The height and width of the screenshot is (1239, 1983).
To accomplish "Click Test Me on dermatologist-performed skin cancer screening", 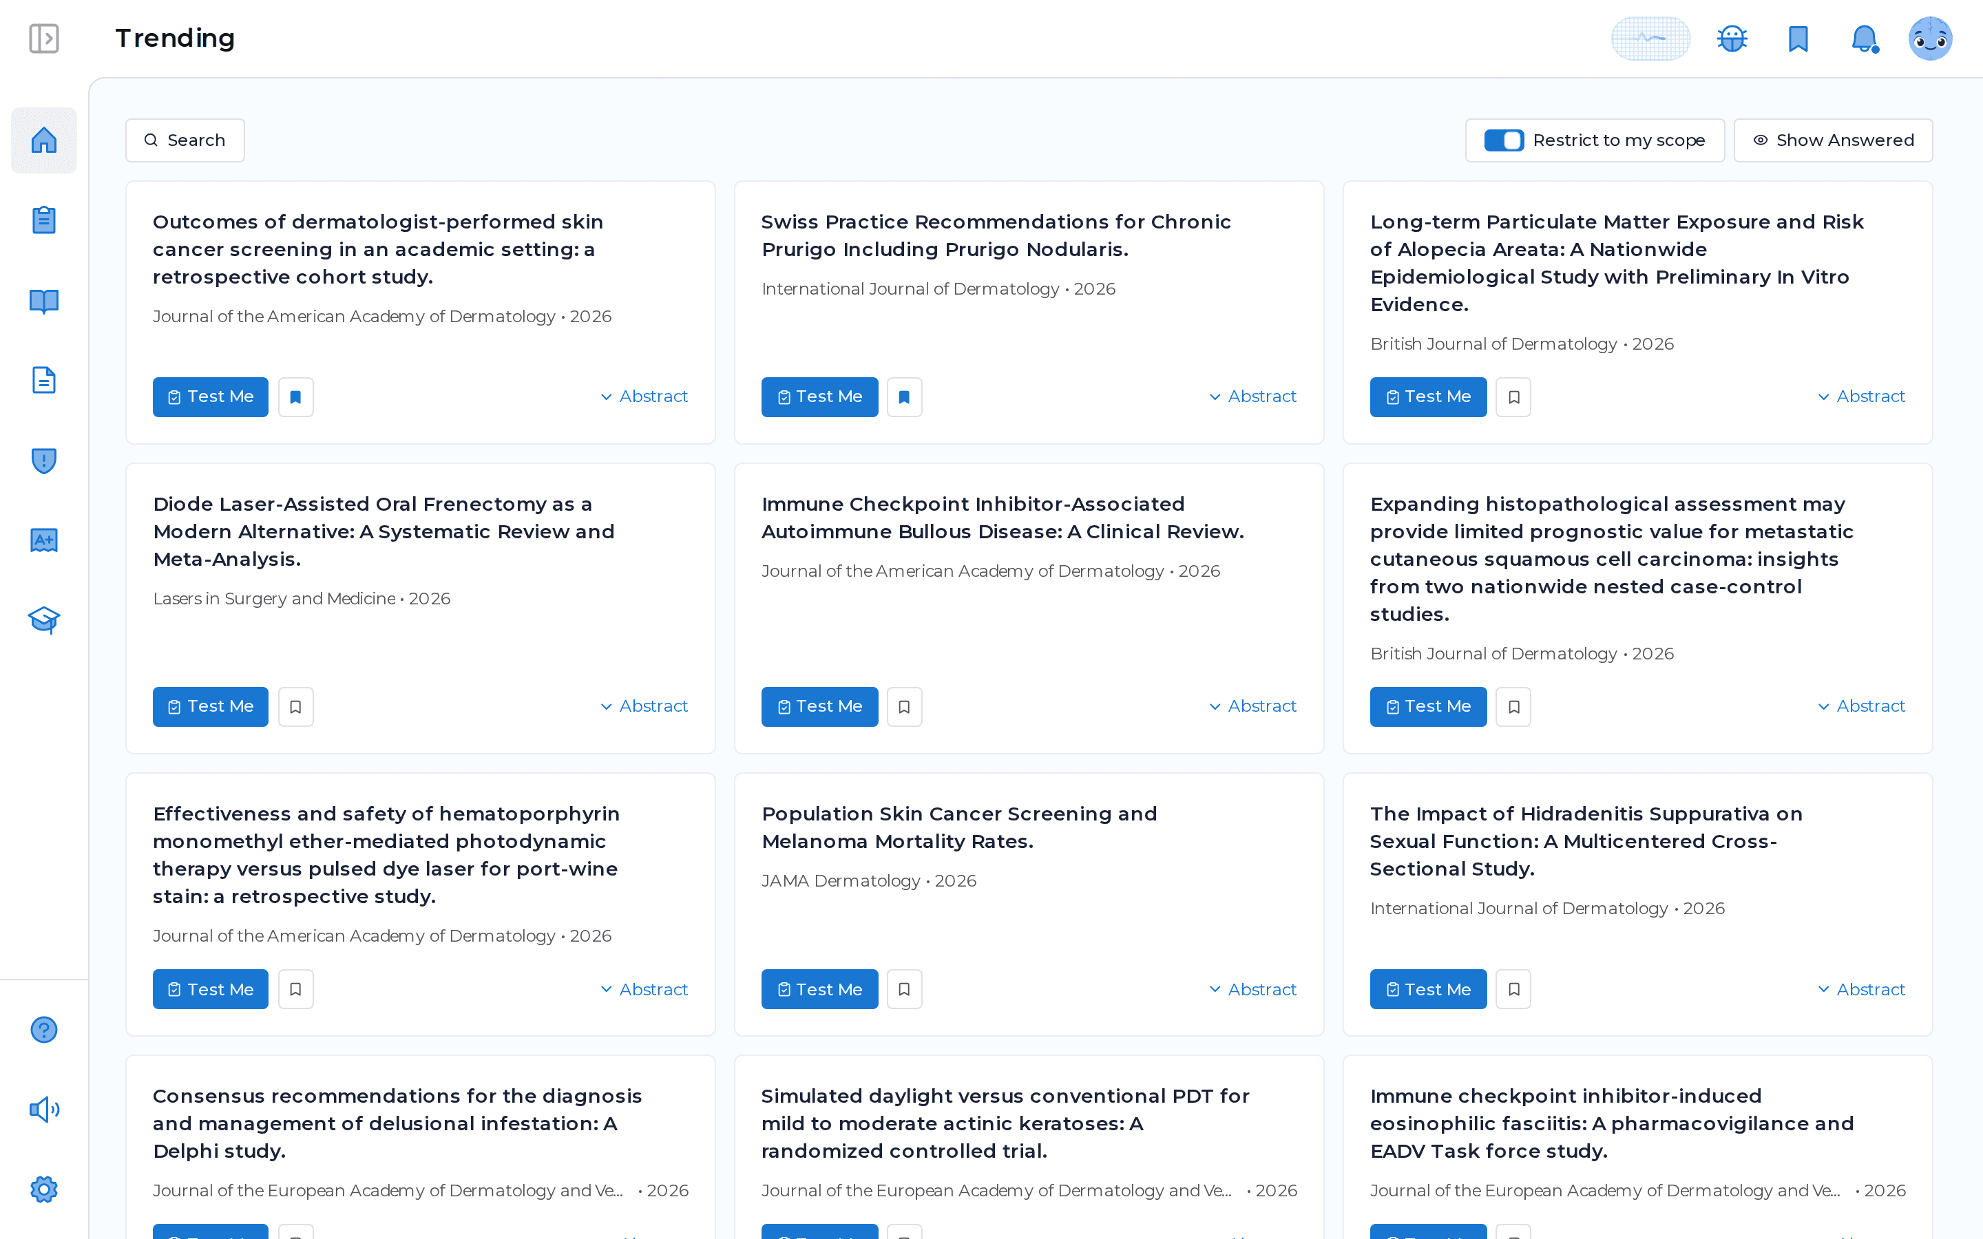I will click(211, 396).
